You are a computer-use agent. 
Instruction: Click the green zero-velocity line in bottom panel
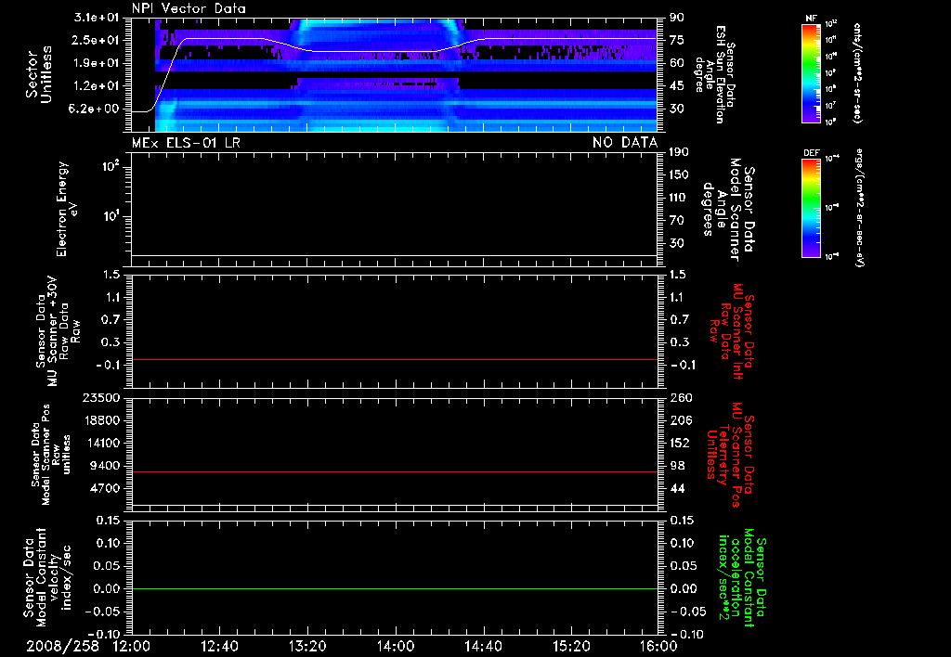pos(395,588)
